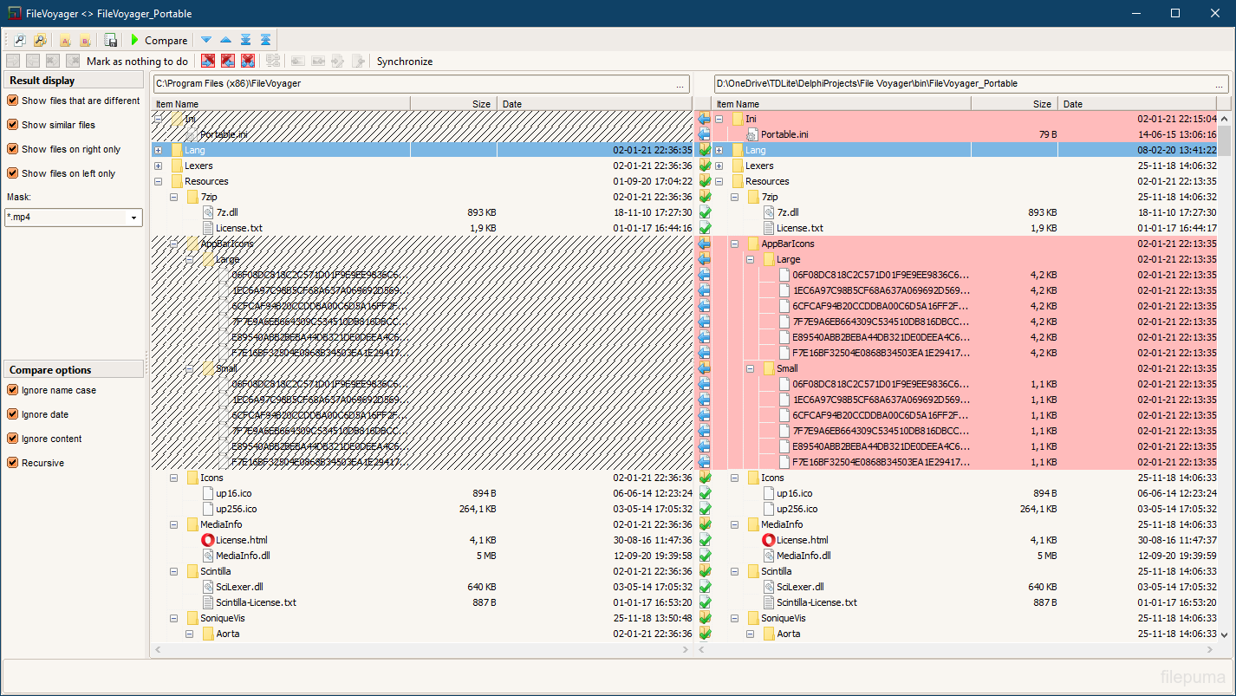Viewport: 1236px width, 696px height.
Task: Jump to next difference with single down arrow
Action: coord(205,41)
